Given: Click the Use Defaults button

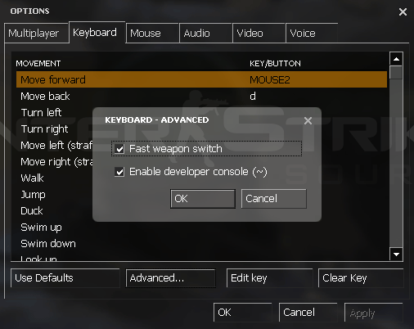Looking at the screenshot, I should coord(65,278).
